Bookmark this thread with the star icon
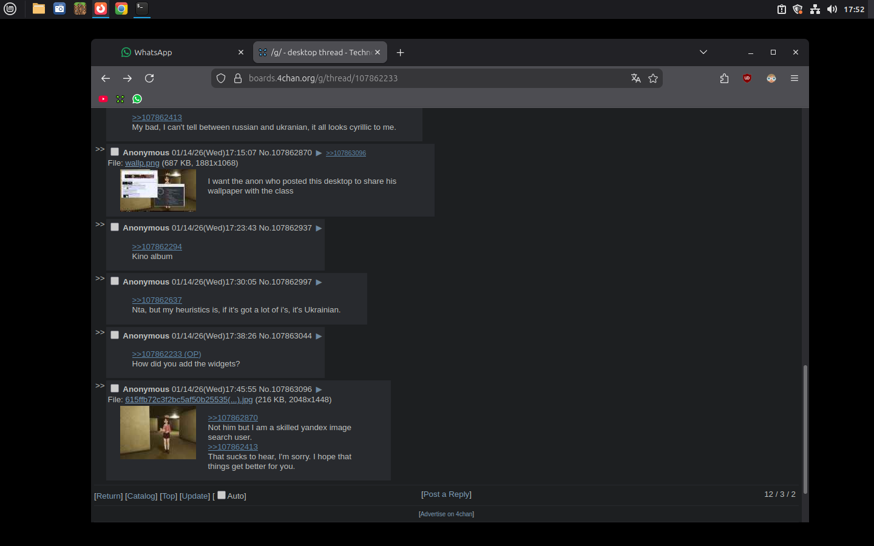 (x=653, y=78)
